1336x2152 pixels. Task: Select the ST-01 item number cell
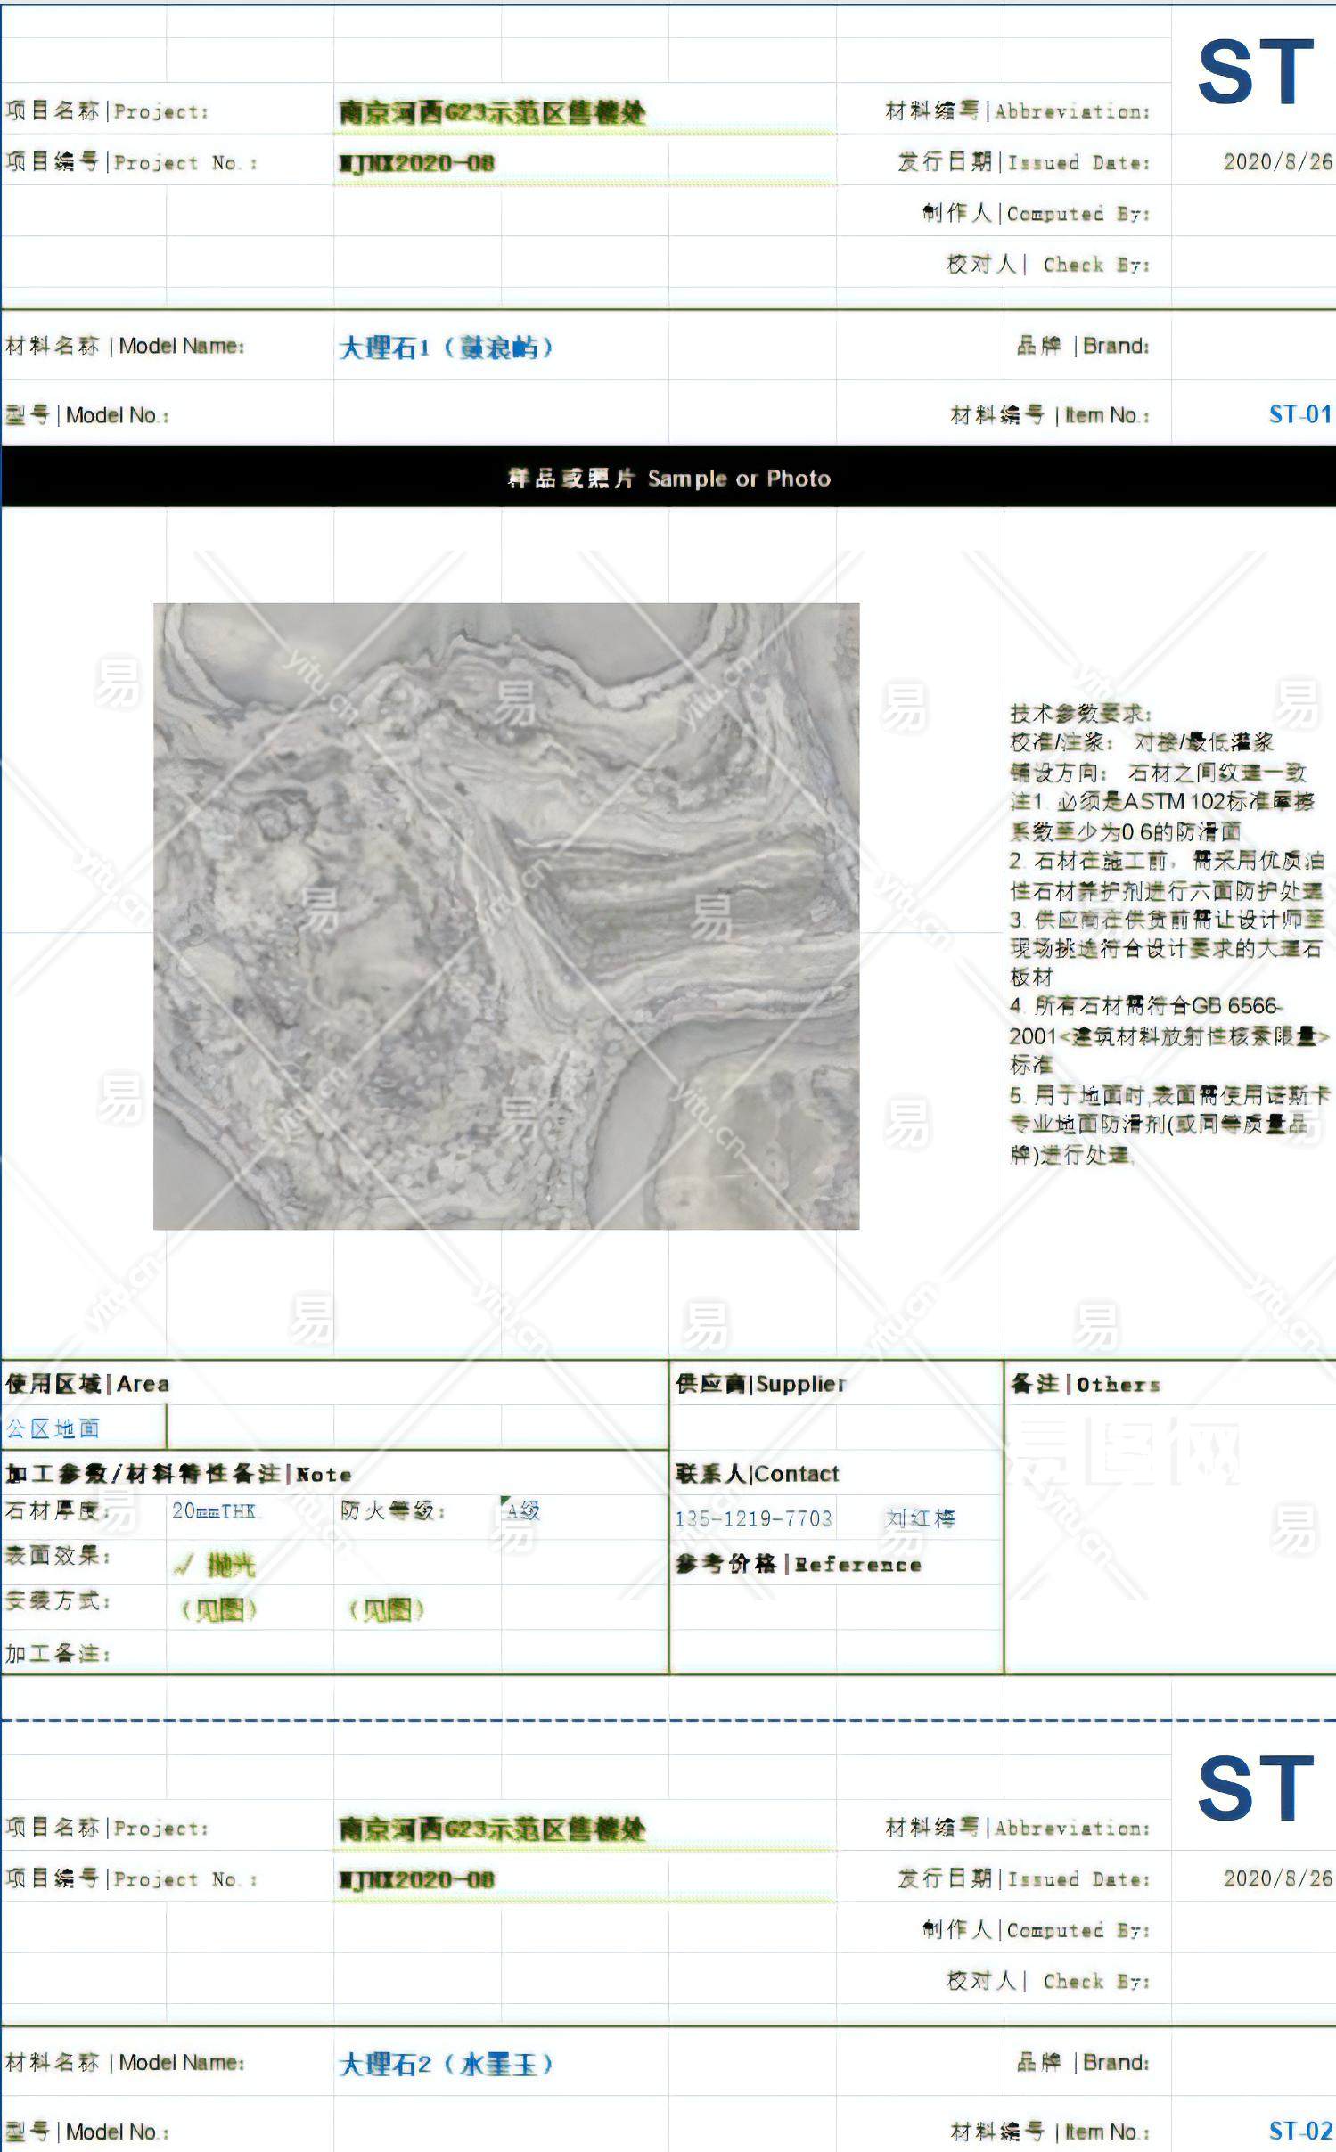(1299, 414)
